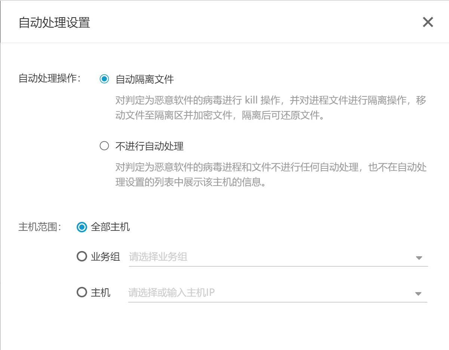Click the 自动隔离文件 option label text
The image size is (449, 350).
[x=145, y=80]
